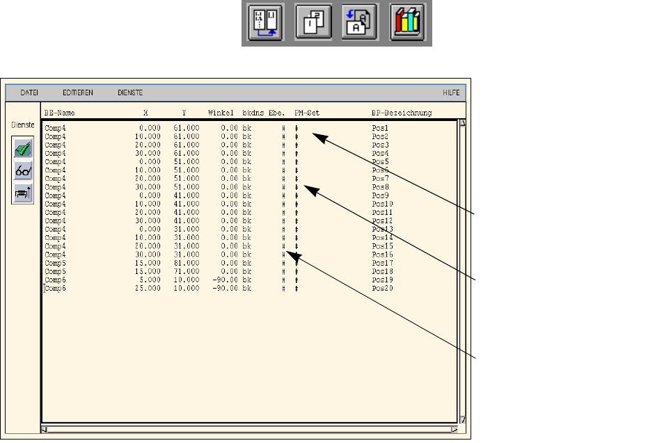The height and width of the screenshot is (443, 671).
Task: Click the vertical scrollbar up arrow
Action: coord(463,124)
